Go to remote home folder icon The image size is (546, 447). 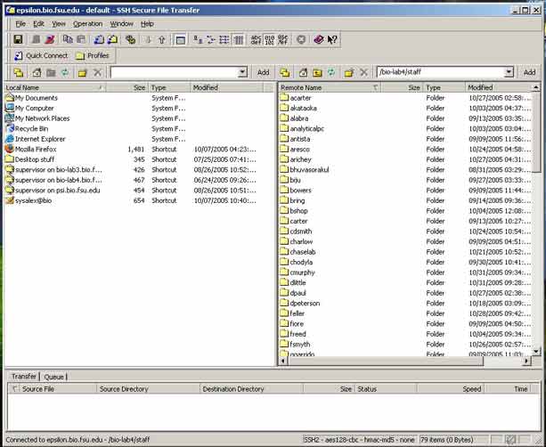[304, 72]
